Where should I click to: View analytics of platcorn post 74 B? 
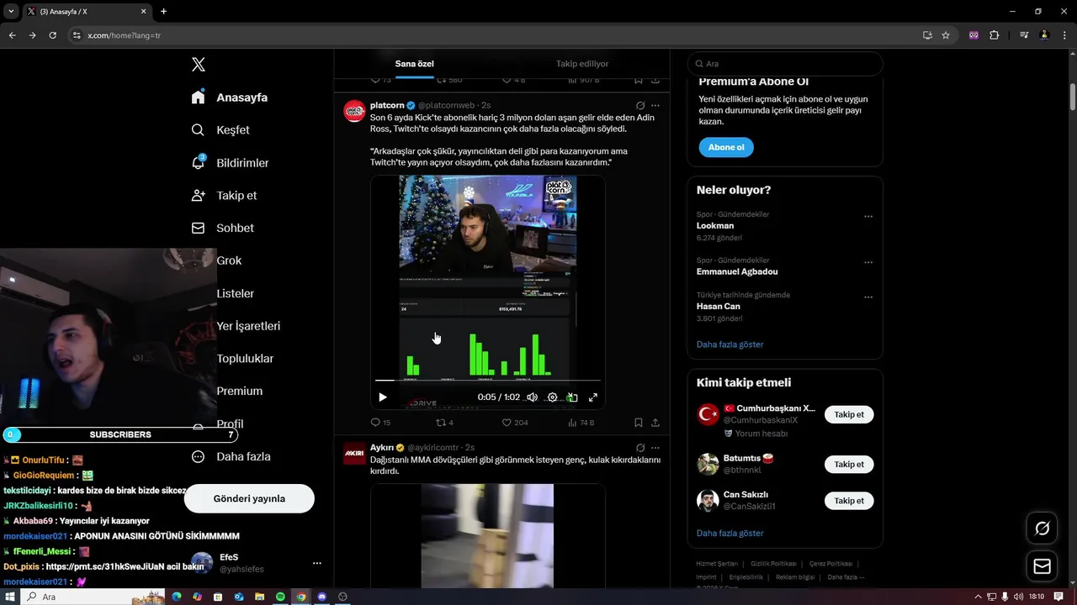tap(581, 423)
